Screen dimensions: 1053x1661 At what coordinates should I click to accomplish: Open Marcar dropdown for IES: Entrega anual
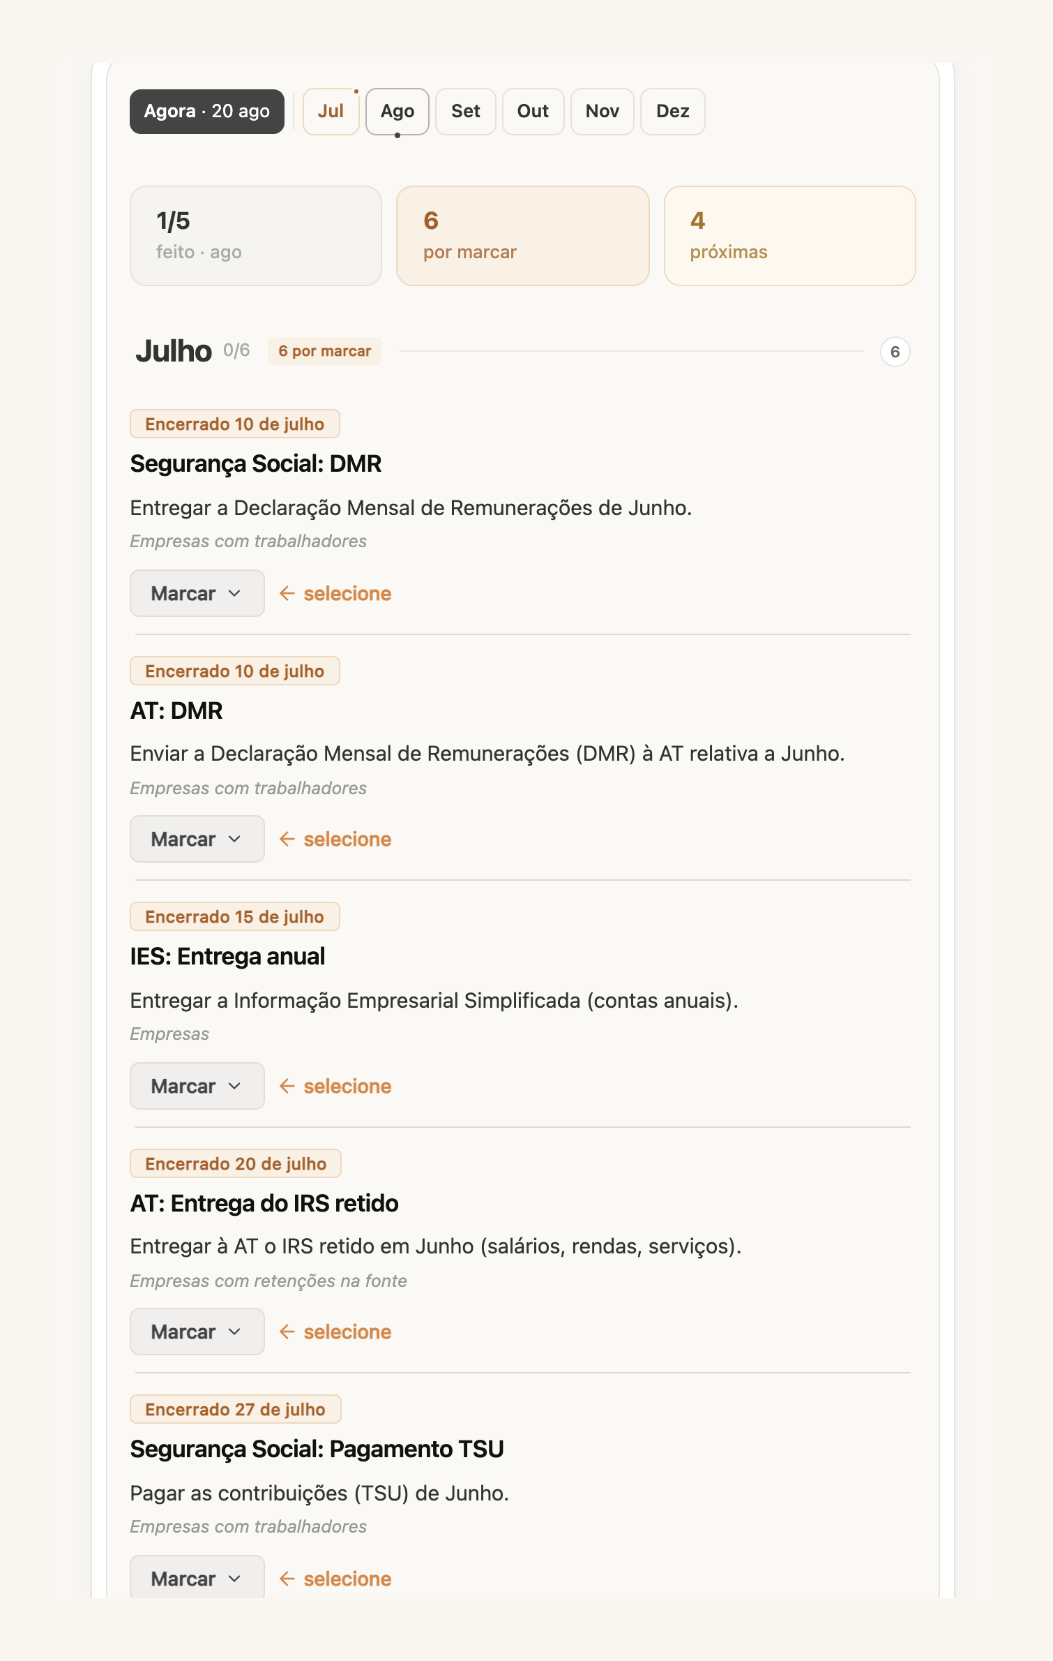pos(197,1086)
